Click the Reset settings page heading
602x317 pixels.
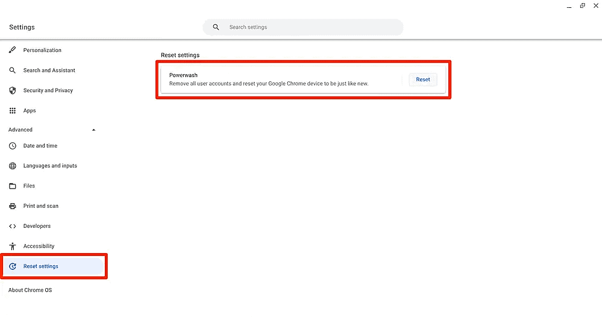[180, 55]
